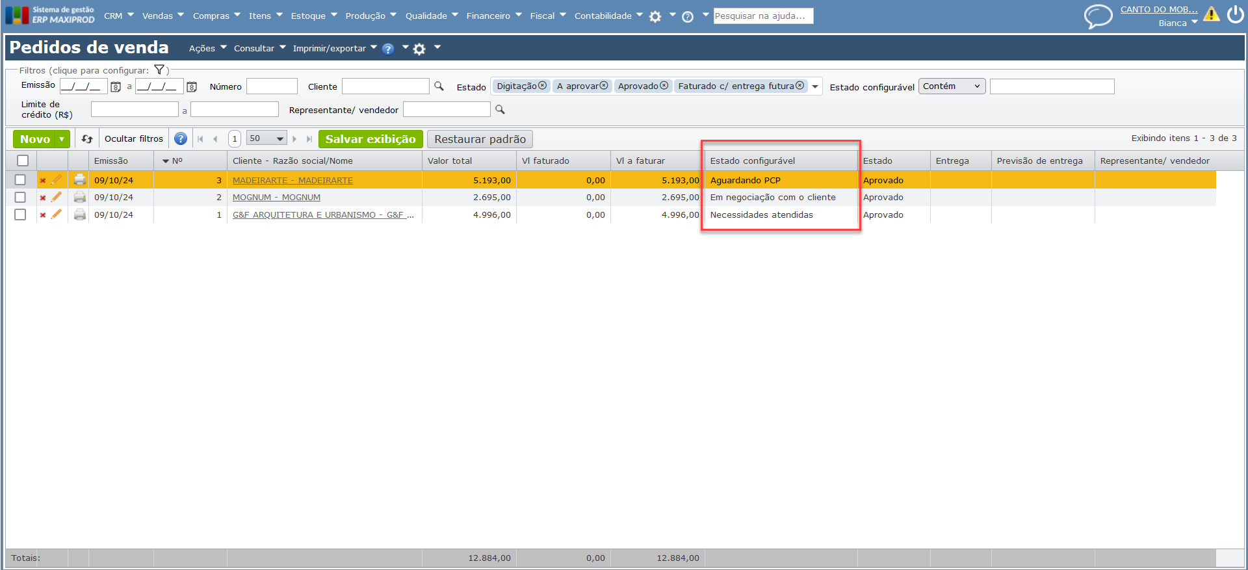1248x570 pixels.
Task: Remove the Digitação state filter tag
Action: (x=542, y=86)
